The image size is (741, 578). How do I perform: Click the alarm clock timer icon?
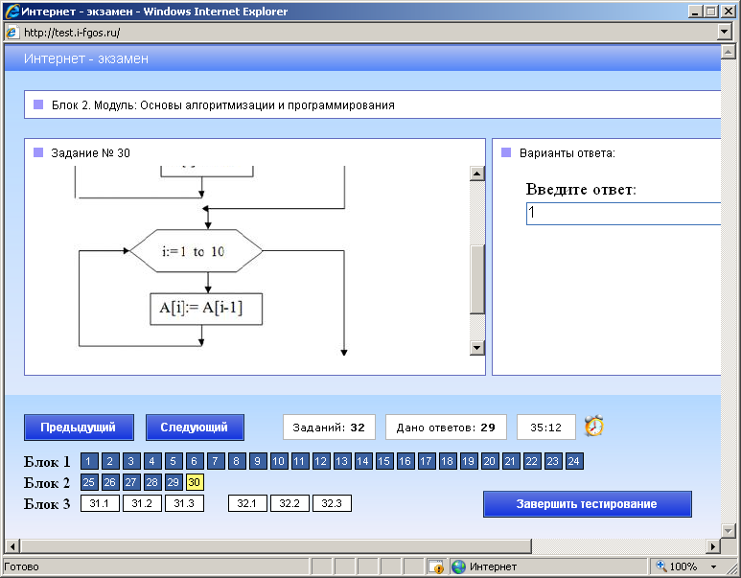click(594, 426)
